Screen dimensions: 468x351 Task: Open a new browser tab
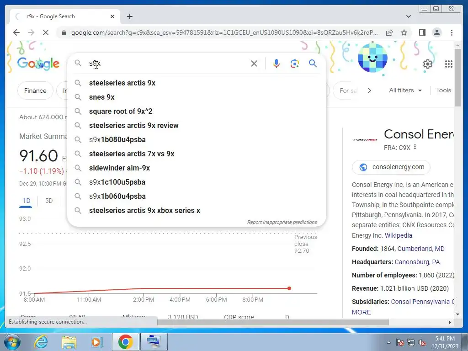pyautogui.click(x=129, y=16)
